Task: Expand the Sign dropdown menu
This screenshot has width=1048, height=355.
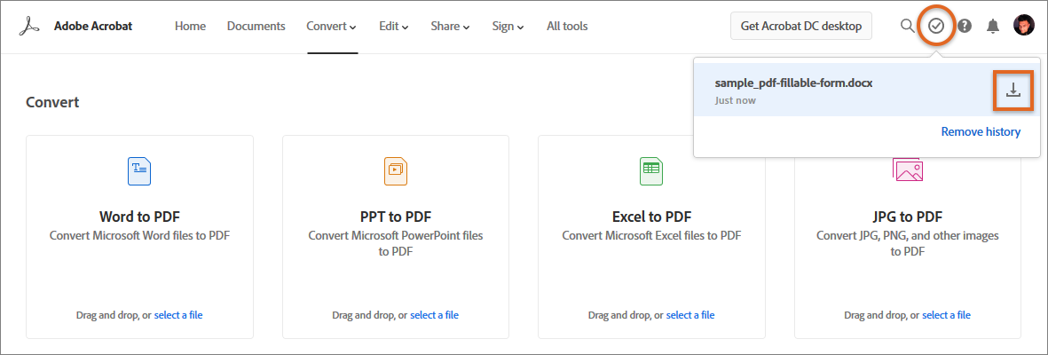Action: tap(508, 26)
